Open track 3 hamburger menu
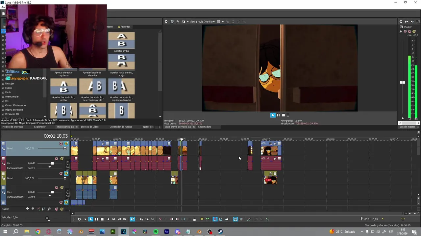Image resolution: width=421 pixels, height=236 pixels. [3, 173]
